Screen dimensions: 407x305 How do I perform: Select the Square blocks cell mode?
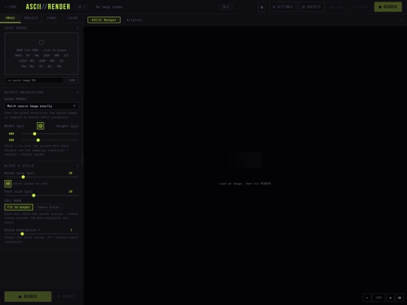pos(48,207)
